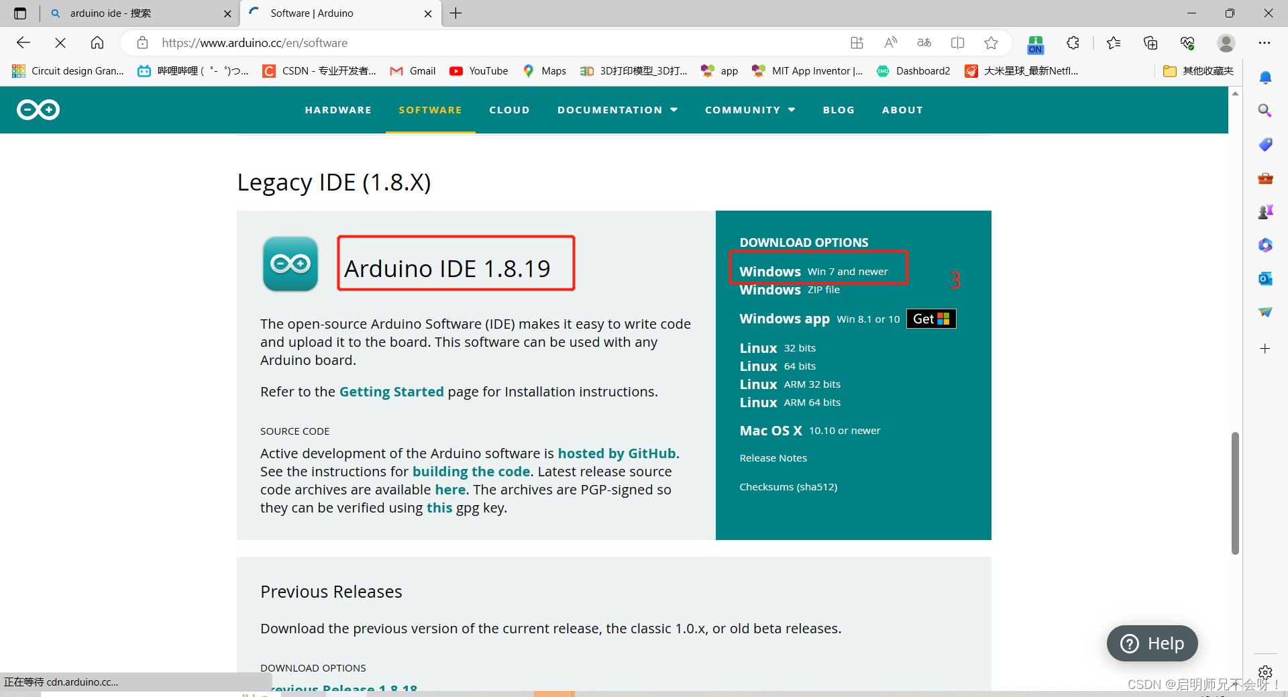Open the 'building the code' link
The height and width of the screenshot is (697, 1288).
tap(471, 472)
